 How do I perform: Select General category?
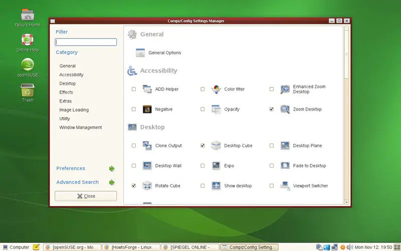tap(68, 66)
